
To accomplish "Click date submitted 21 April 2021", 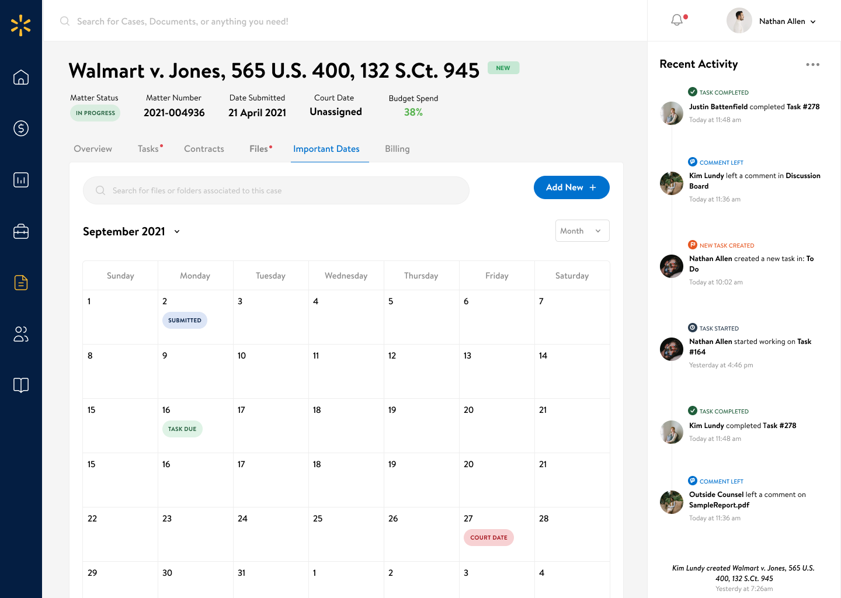I will click(x=257, y=113).
